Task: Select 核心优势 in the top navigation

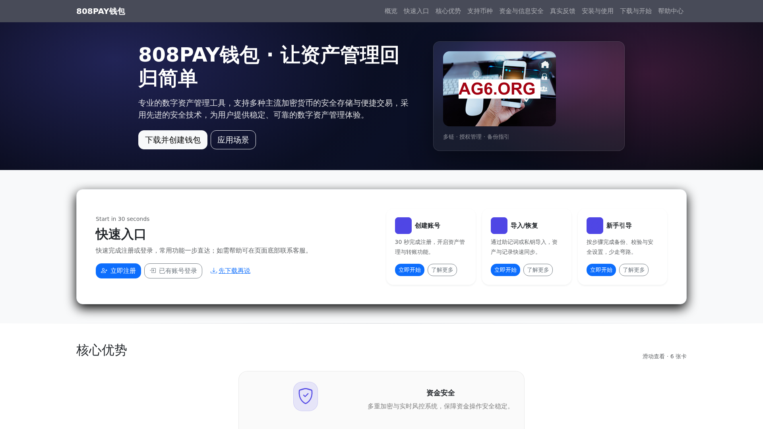Action: point(448,11)
